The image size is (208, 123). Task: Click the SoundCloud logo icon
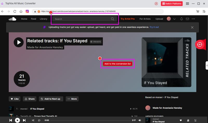tap(12, 19)
